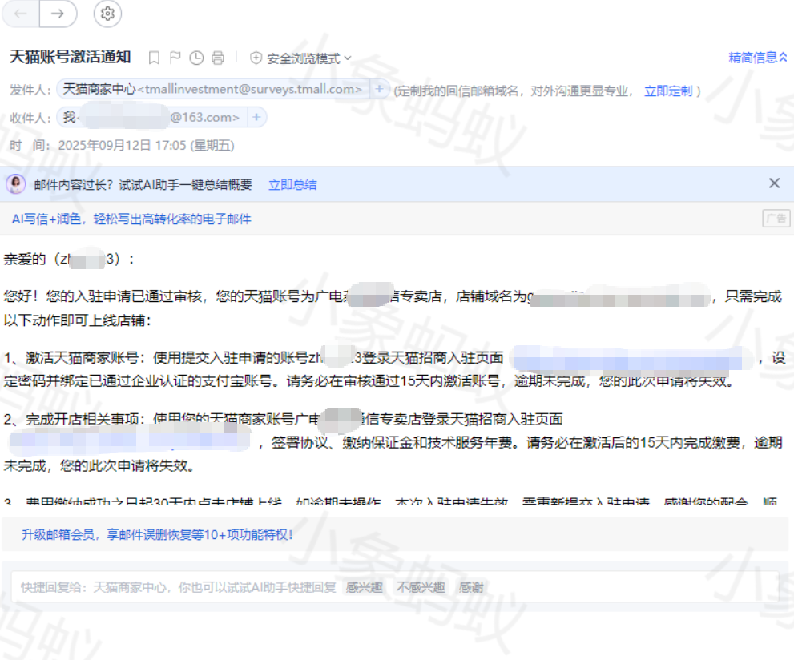The height and width of the screenshot is (660, 794).
Task: Bookmark this email with the bookmark icon
Action: (155, 58)
